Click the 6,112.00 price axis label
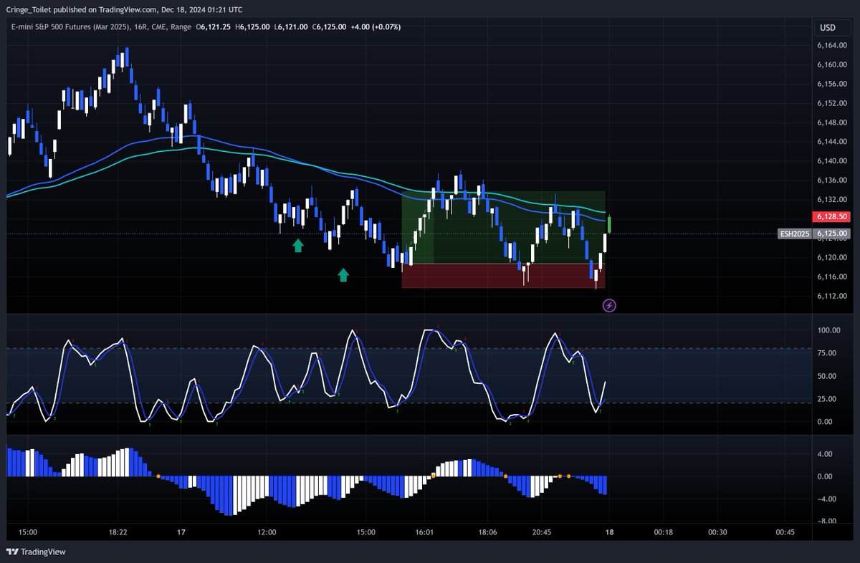 832,296
